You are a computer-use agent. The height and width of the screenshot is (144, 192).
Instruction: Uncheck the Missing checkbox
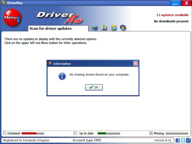tap(151, 133)
